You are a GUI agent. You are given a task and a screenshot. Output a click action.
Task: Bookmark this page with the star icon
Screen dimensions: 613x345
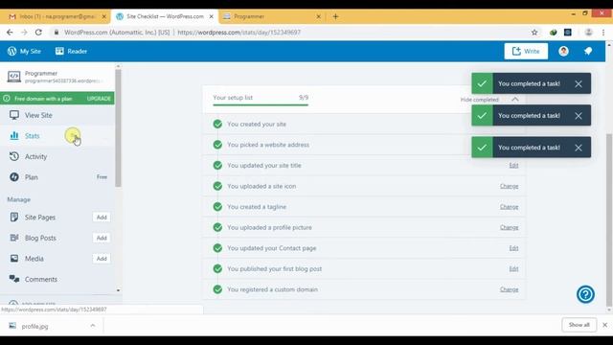(x=534, y=33)
